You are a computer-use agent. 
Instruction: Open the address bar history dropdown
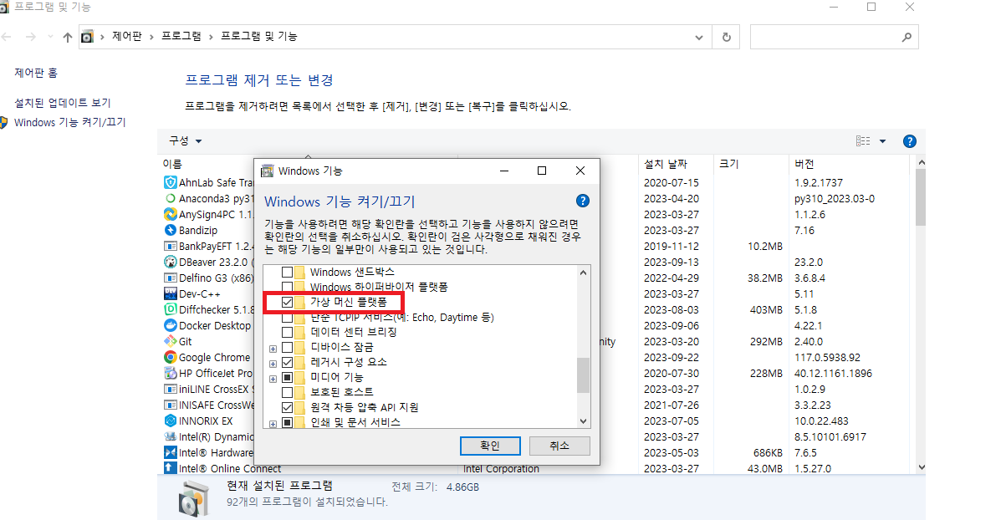coord(699,37)
